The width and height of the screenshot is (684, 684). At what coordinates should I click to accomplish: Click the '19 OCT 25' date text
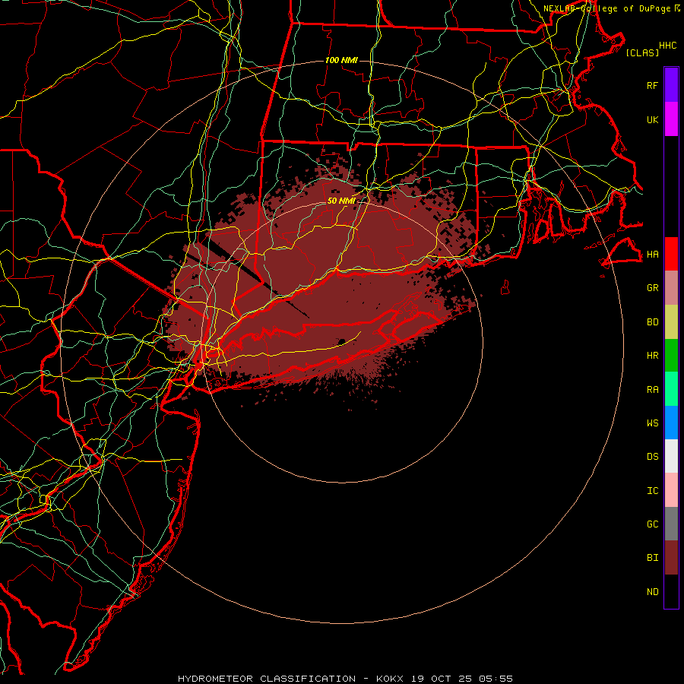(441, 679)
